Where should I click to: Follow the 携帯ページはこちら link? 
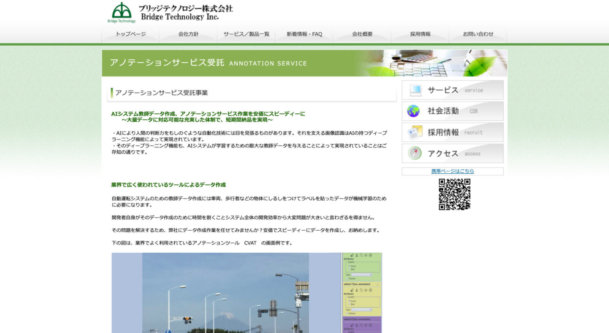(452, 171)
